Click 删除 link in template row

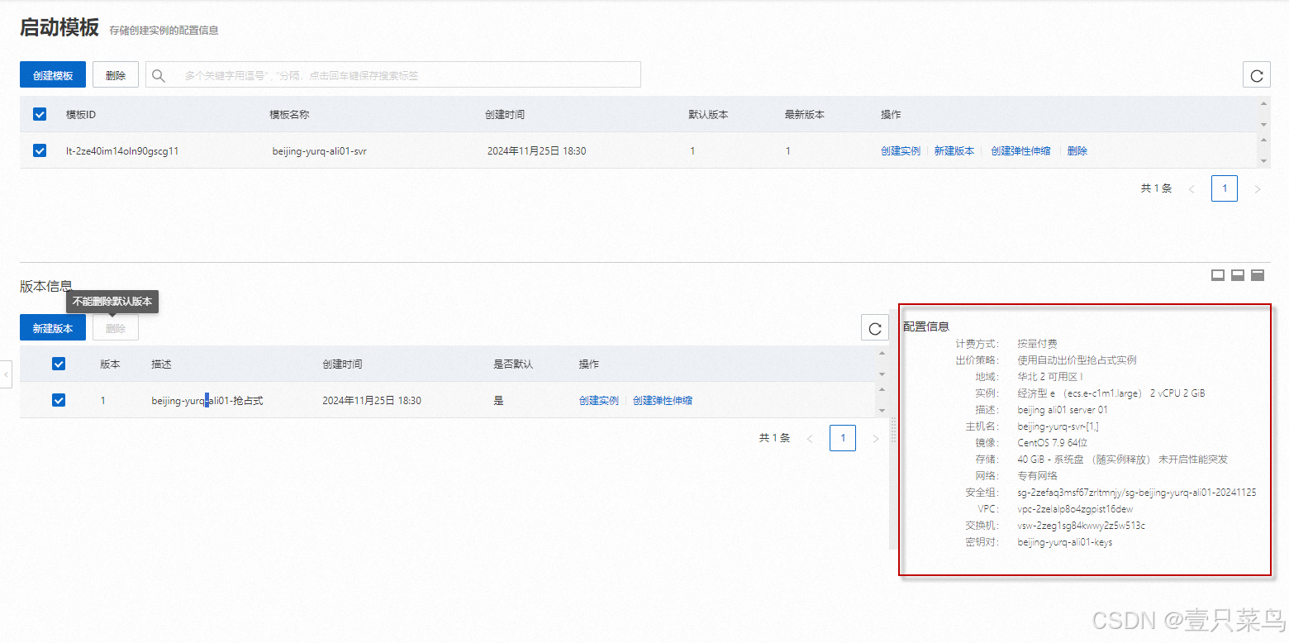tap(1077, 151)
